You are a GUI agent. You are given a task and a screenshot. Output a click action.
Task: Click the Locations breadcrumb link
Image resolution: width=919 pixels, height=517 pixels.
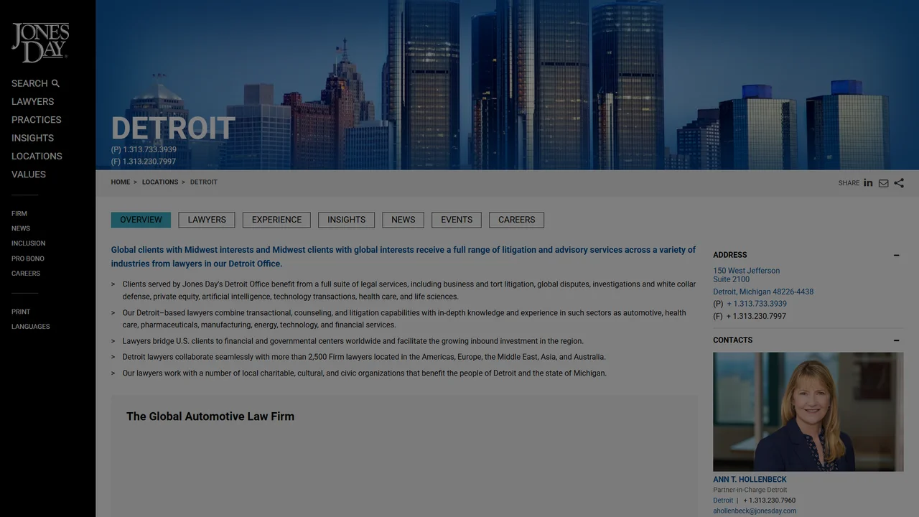coord(160,182)
